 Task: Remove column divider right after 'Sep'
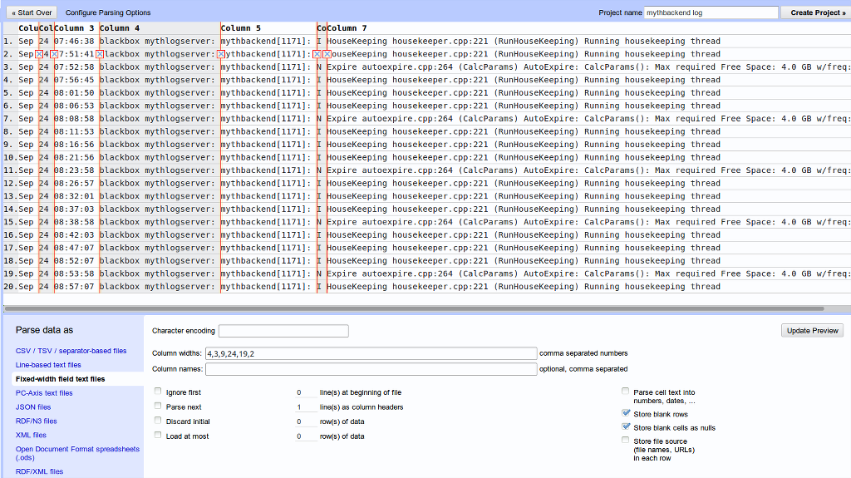coord(39,54)
